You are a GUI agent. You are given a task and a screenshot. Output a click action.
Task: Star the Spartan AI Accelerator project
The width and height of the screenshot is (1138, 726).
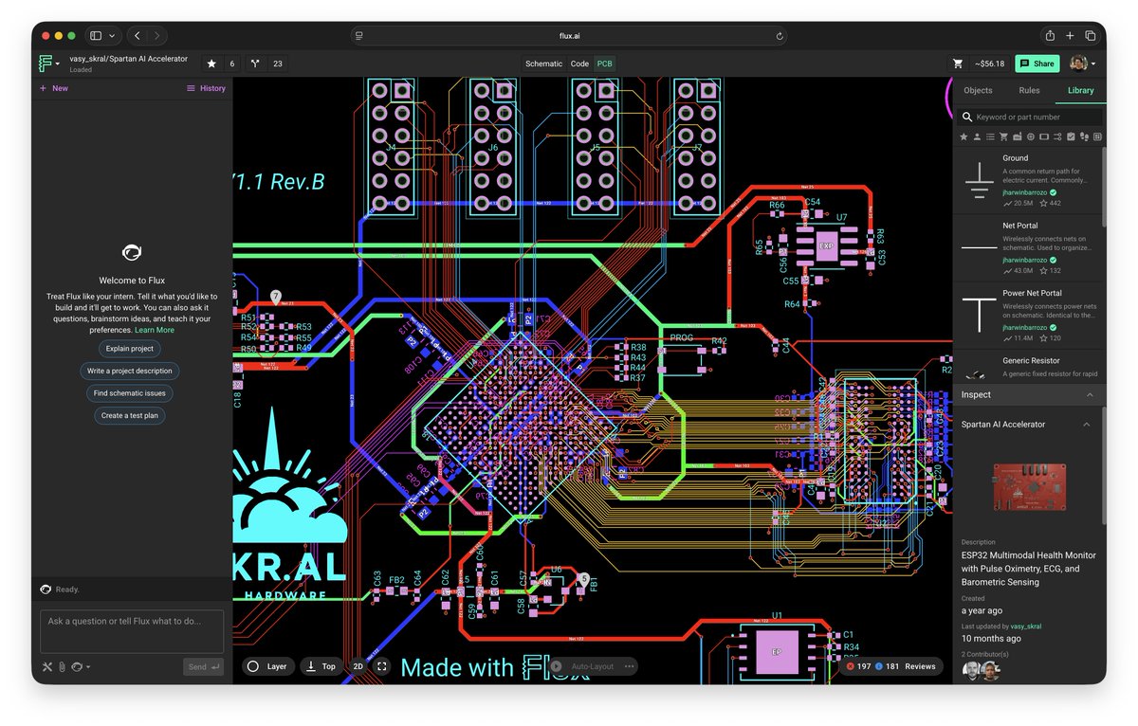click(211, 64)
